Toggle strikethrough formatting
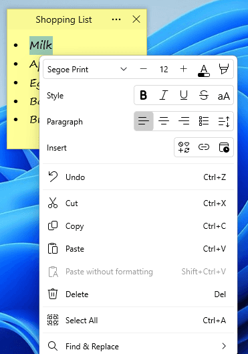 click(x=204, y=95)
